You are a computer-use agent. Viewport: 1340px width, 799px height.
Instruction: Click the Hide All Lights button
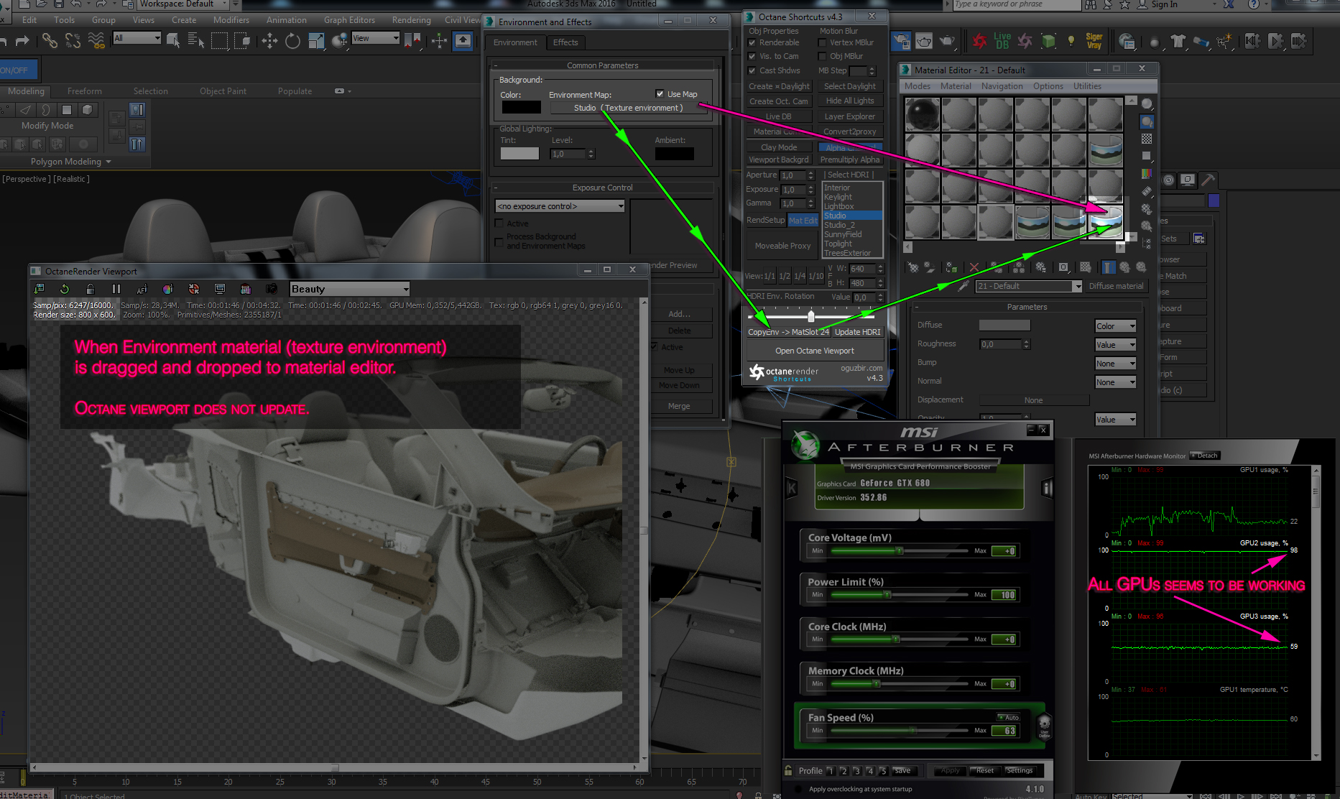(850, 101)
